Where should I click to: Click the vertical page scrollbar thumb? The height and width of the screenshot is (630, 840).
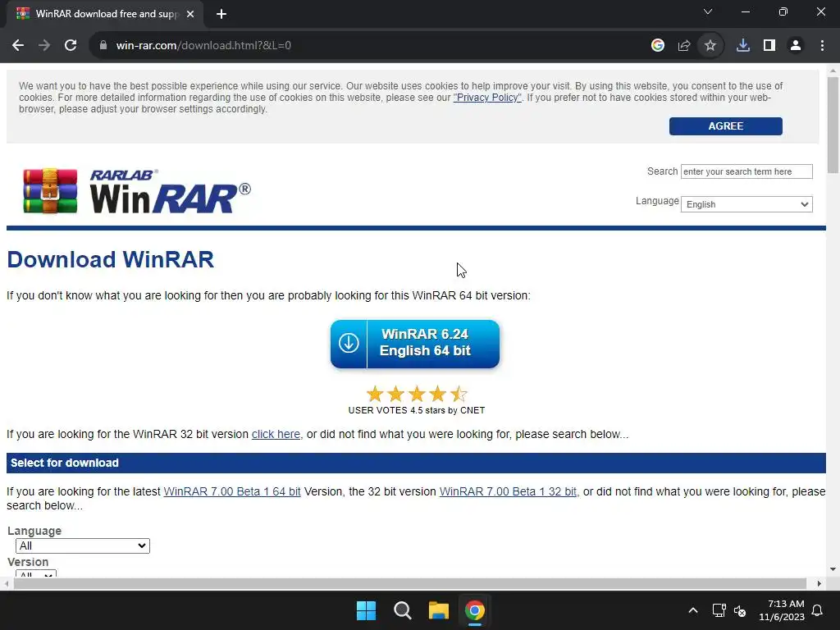coord(833,125)
